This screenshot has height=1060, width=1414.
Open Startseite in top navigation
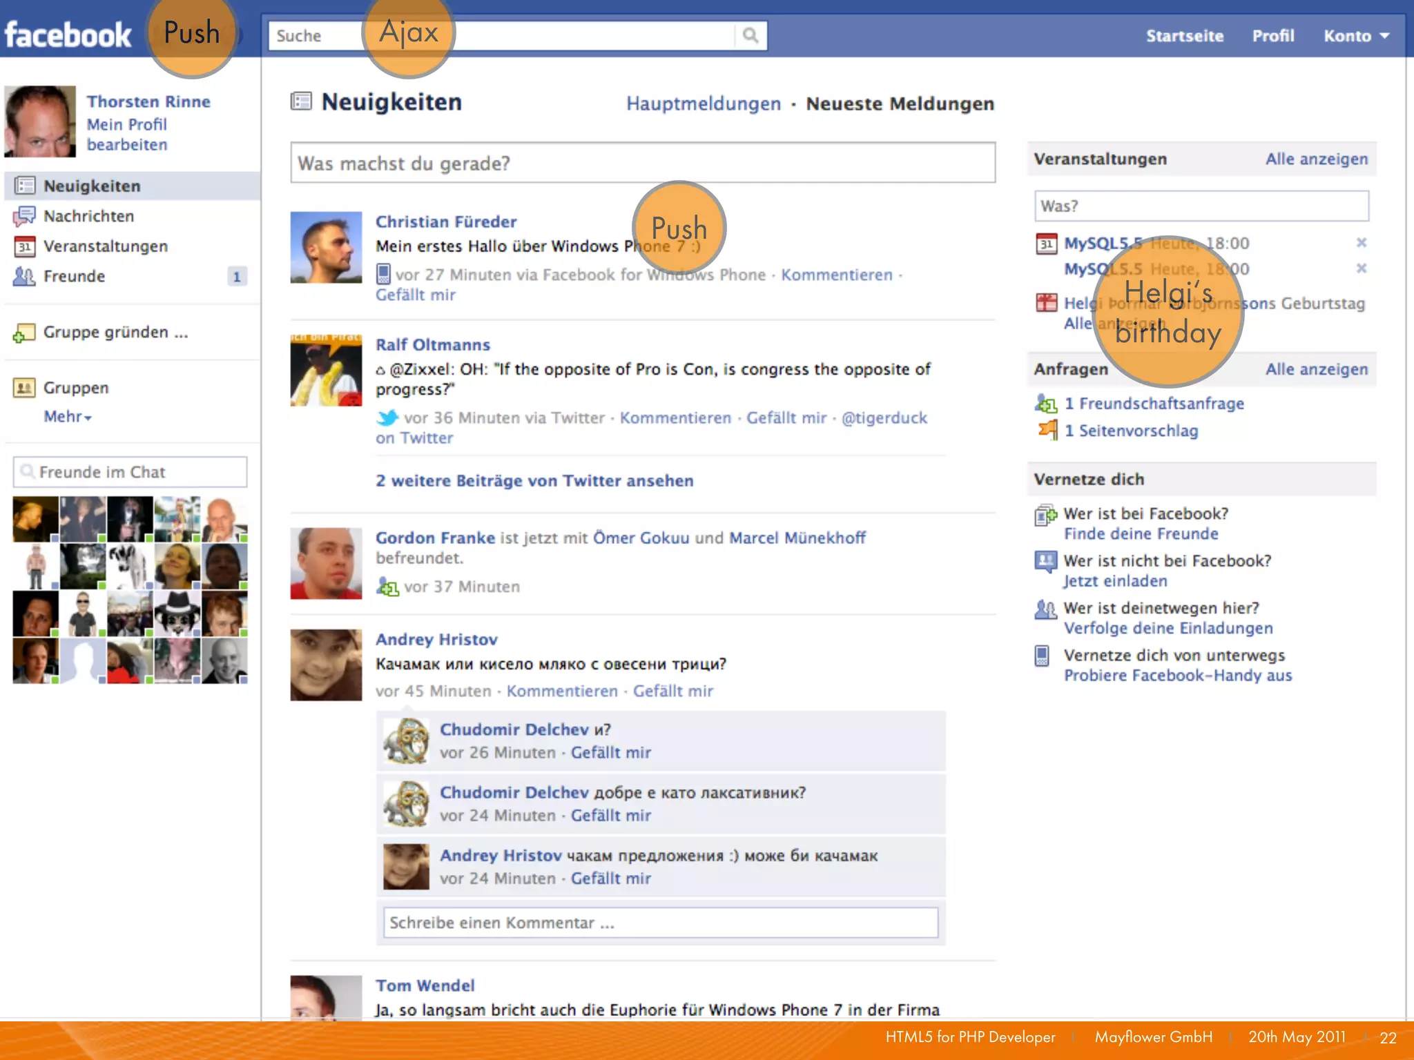(x=1184, y=36)
